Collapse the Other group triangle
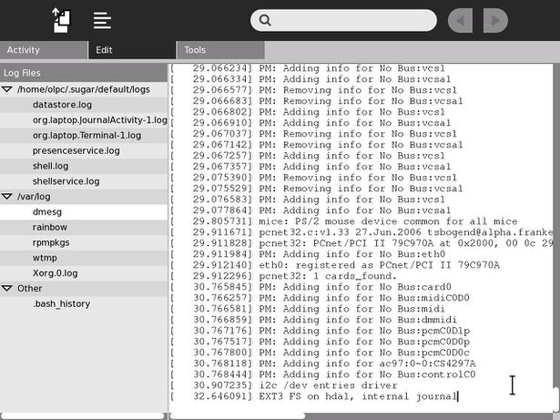Viewport: 560px width, 420px height. click(7, 288)
